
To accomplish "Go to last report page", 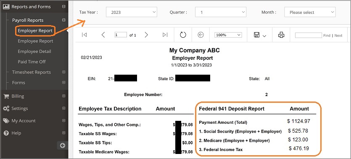I will [x=165, y=35].
